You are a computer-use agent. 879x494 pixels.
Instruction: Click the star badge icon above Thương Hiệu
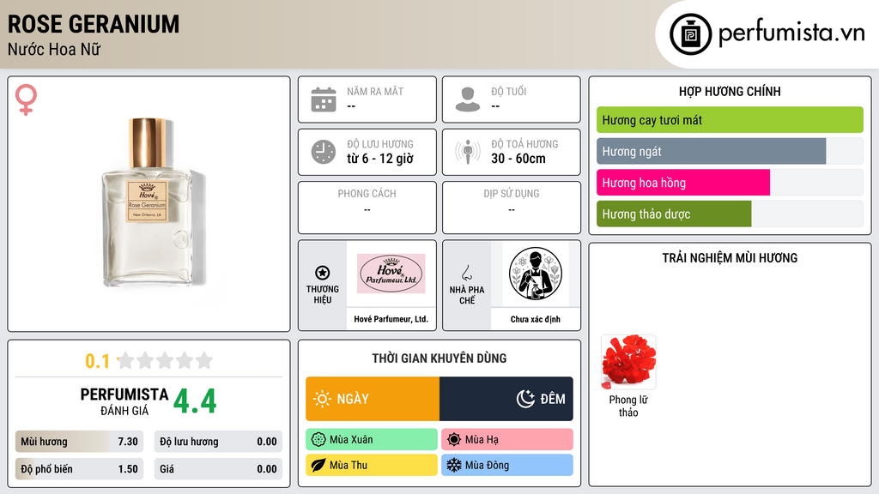[x=323, y=273]
